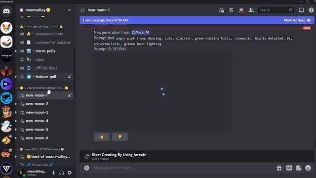Select the new-moon-5 channel
Screen dimensions: 316x178
(x=45, y=130)
